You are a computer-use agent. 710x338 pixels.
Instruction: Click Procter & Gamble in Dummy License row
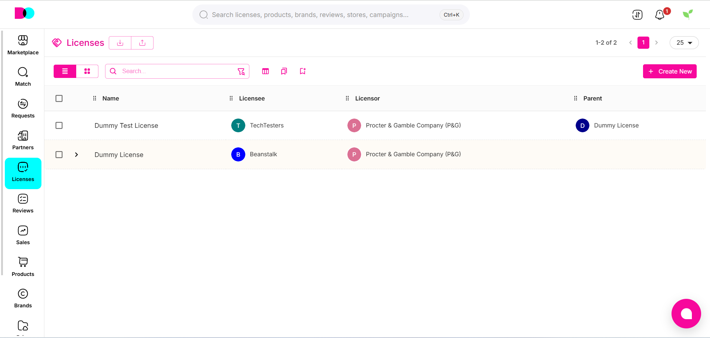413,154
